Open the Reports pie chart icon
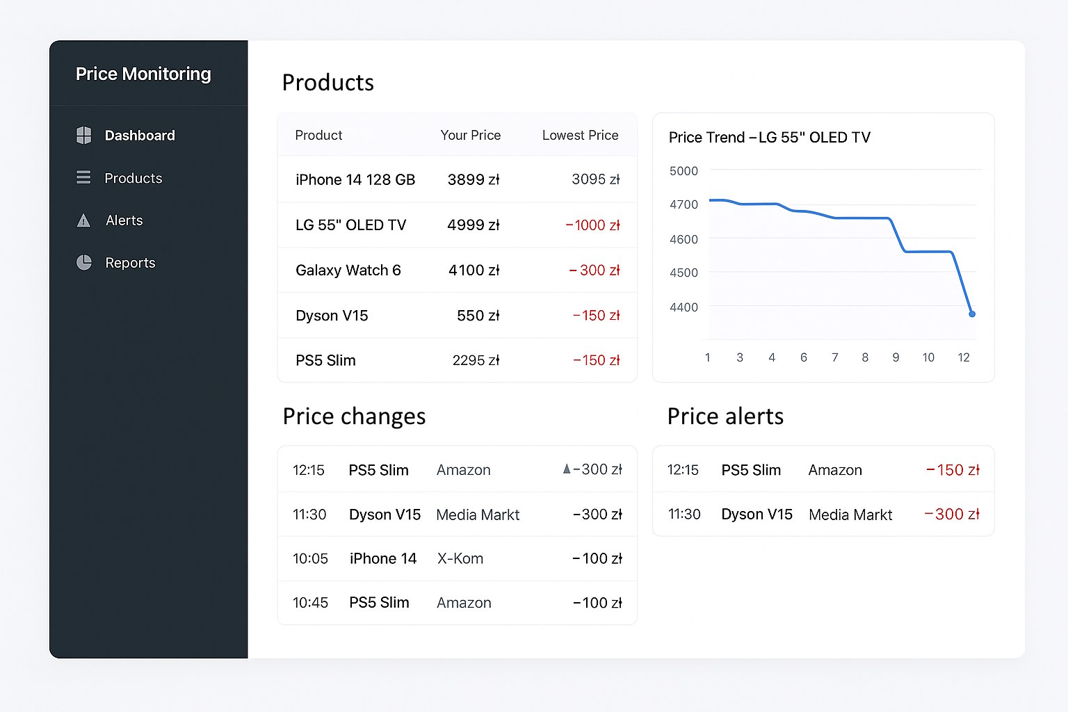 (83, 263)
